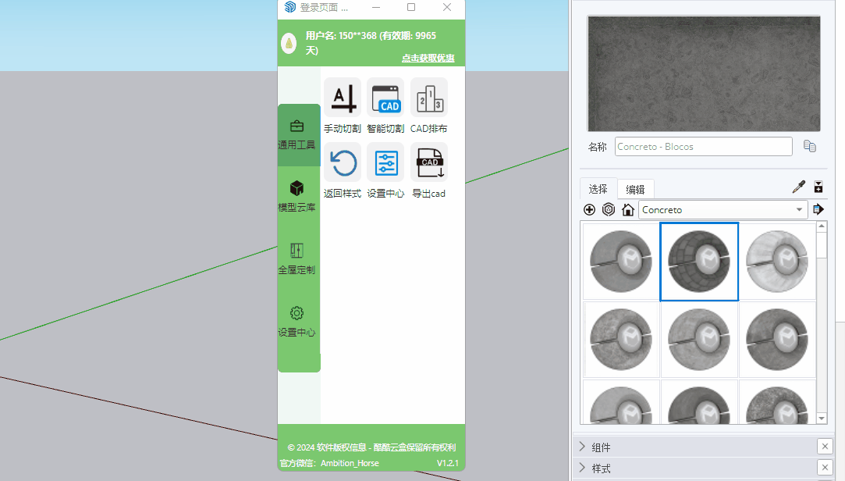
Task: Open the 模型云库 sidebar section
Action: 296,197
